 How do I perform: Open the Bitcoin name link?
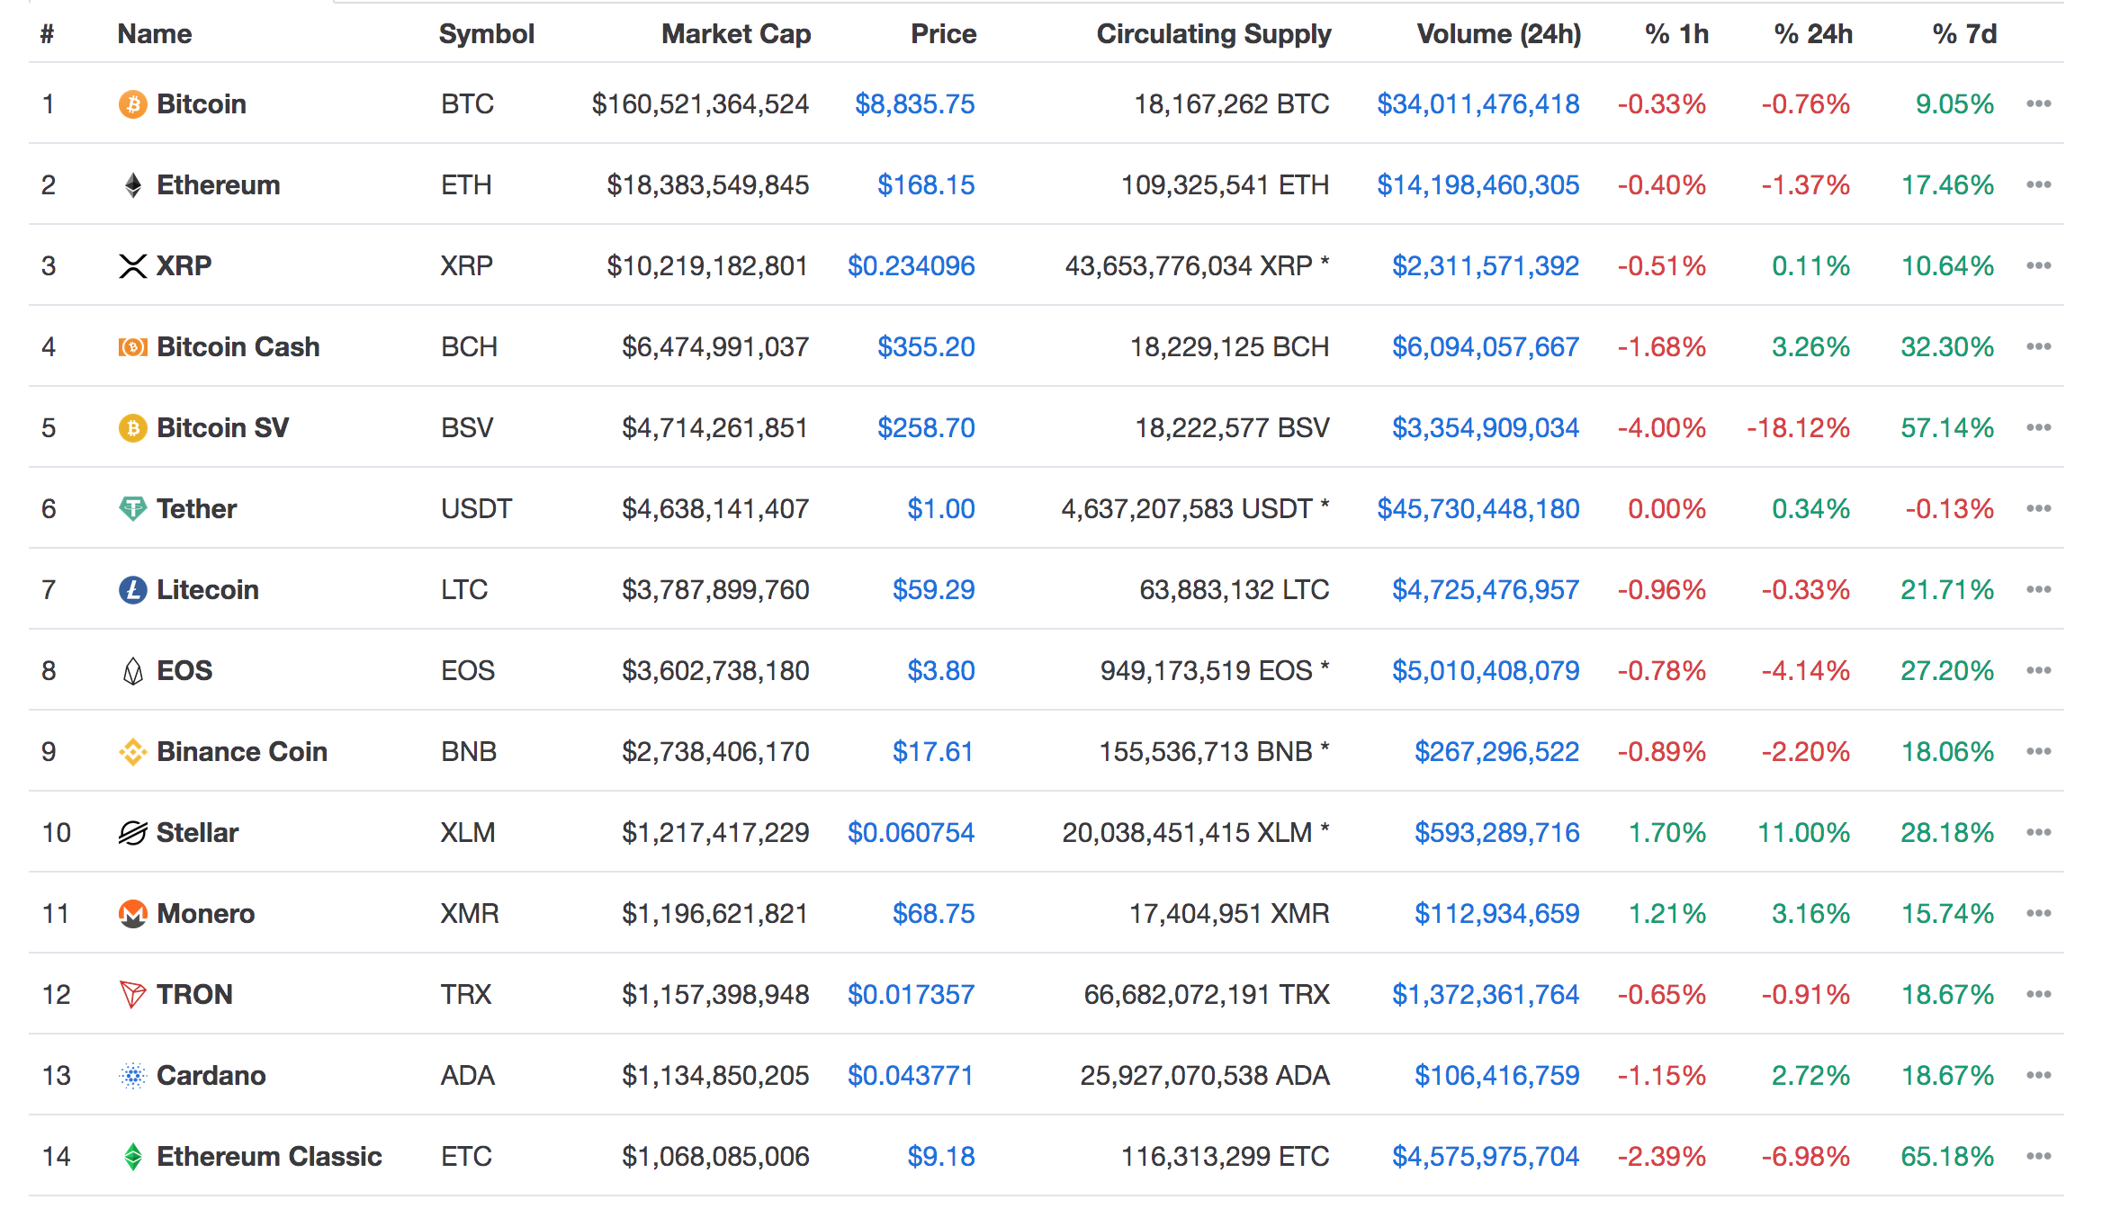pyautogui.click(x=202, y=104)
